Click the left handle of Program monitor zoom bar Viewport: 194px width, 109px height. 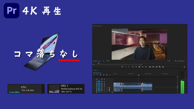(93, 65)
